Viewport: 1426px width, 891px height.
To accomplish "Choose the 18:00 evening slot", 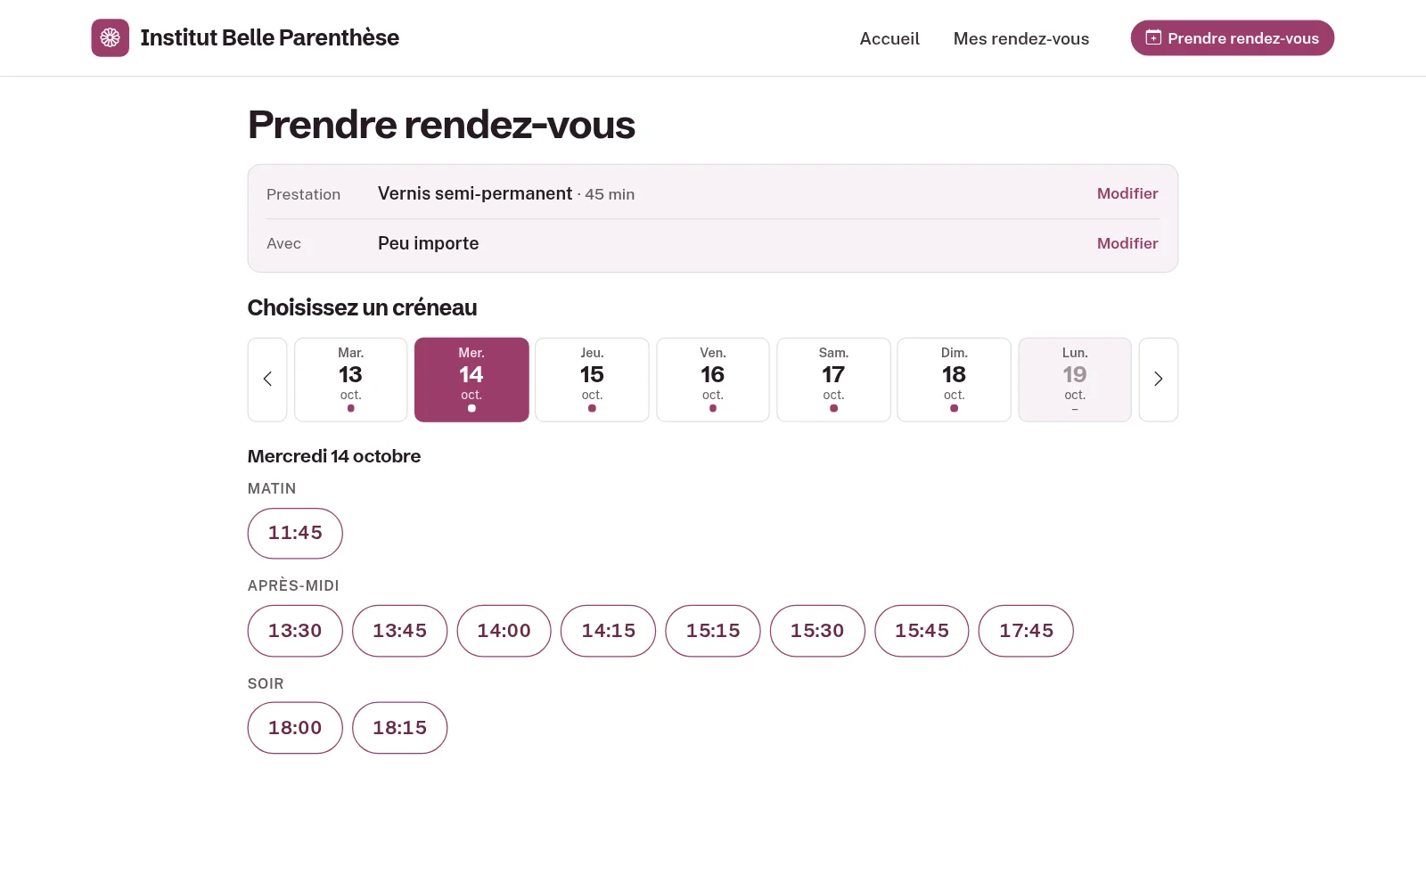I will 295,728.
